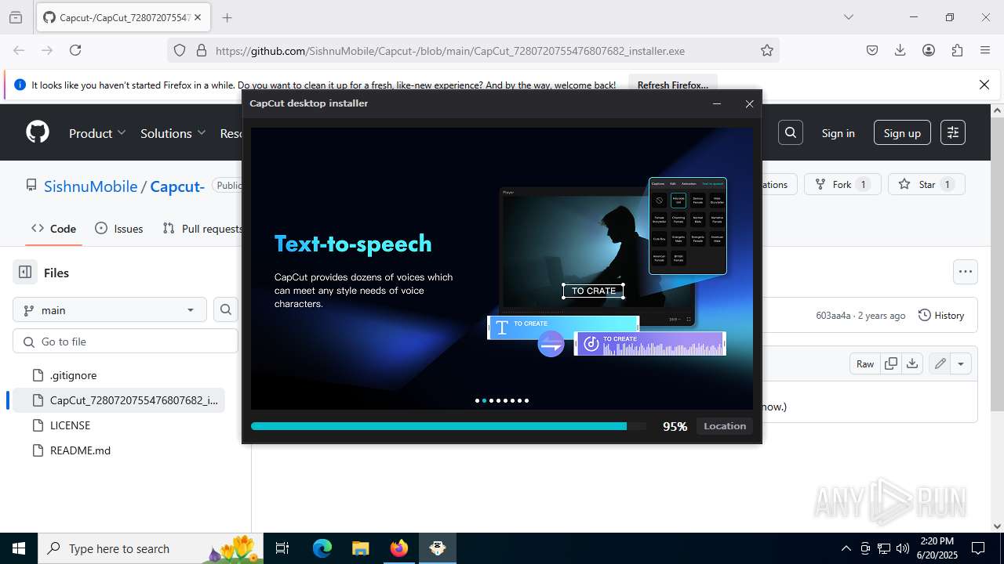Image resolution: width=1004 pixels, height=564 pixels.
Task: Click the Windows taskbar search box
Action: click(151, 548)
